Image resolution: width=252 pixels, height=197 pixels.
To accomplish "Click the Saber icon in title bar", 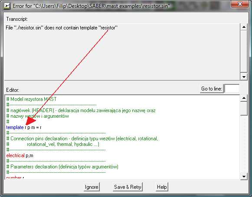I will pyautogui.click(x=7, y=6).
